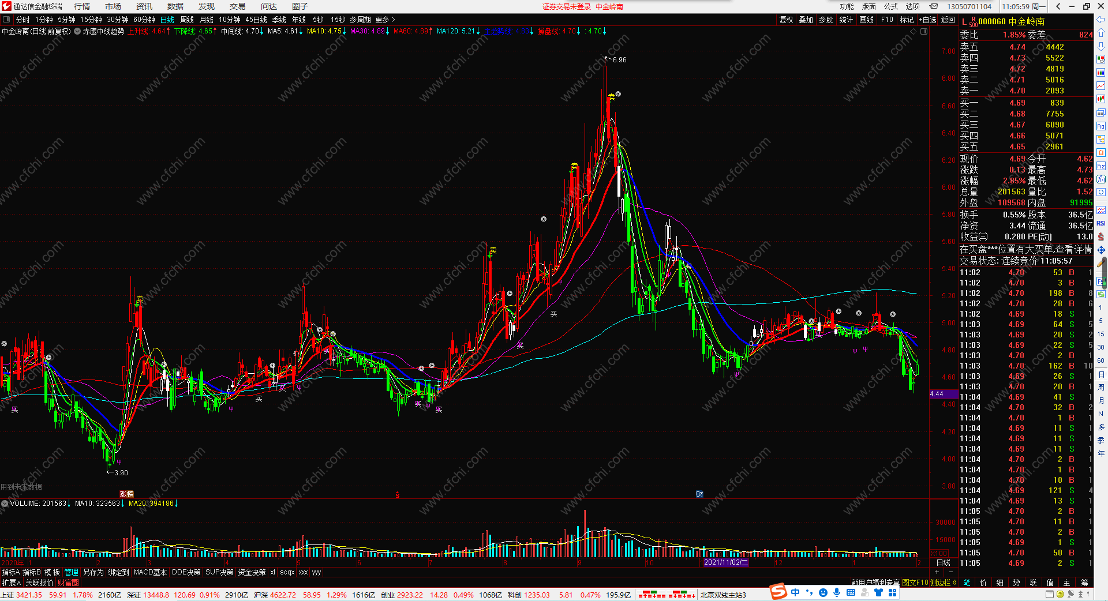
Task: Collapse the 侧边栏 side panel
Action: pos(944,583)
